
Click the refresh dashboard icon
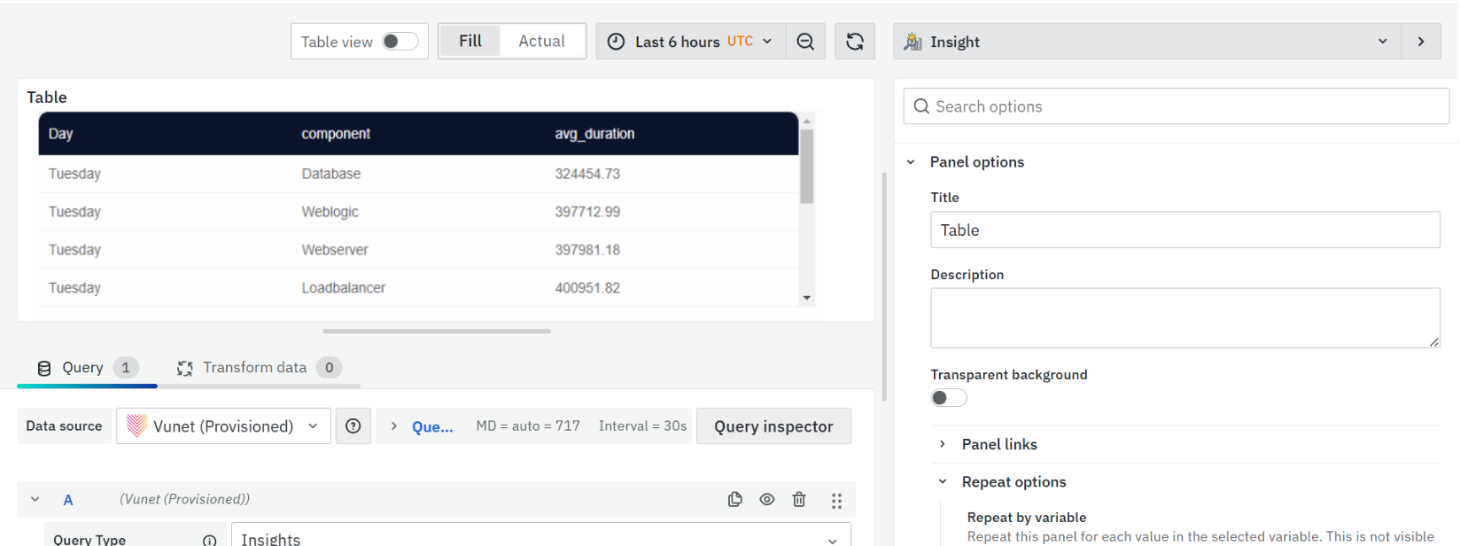tap(854, 42)
